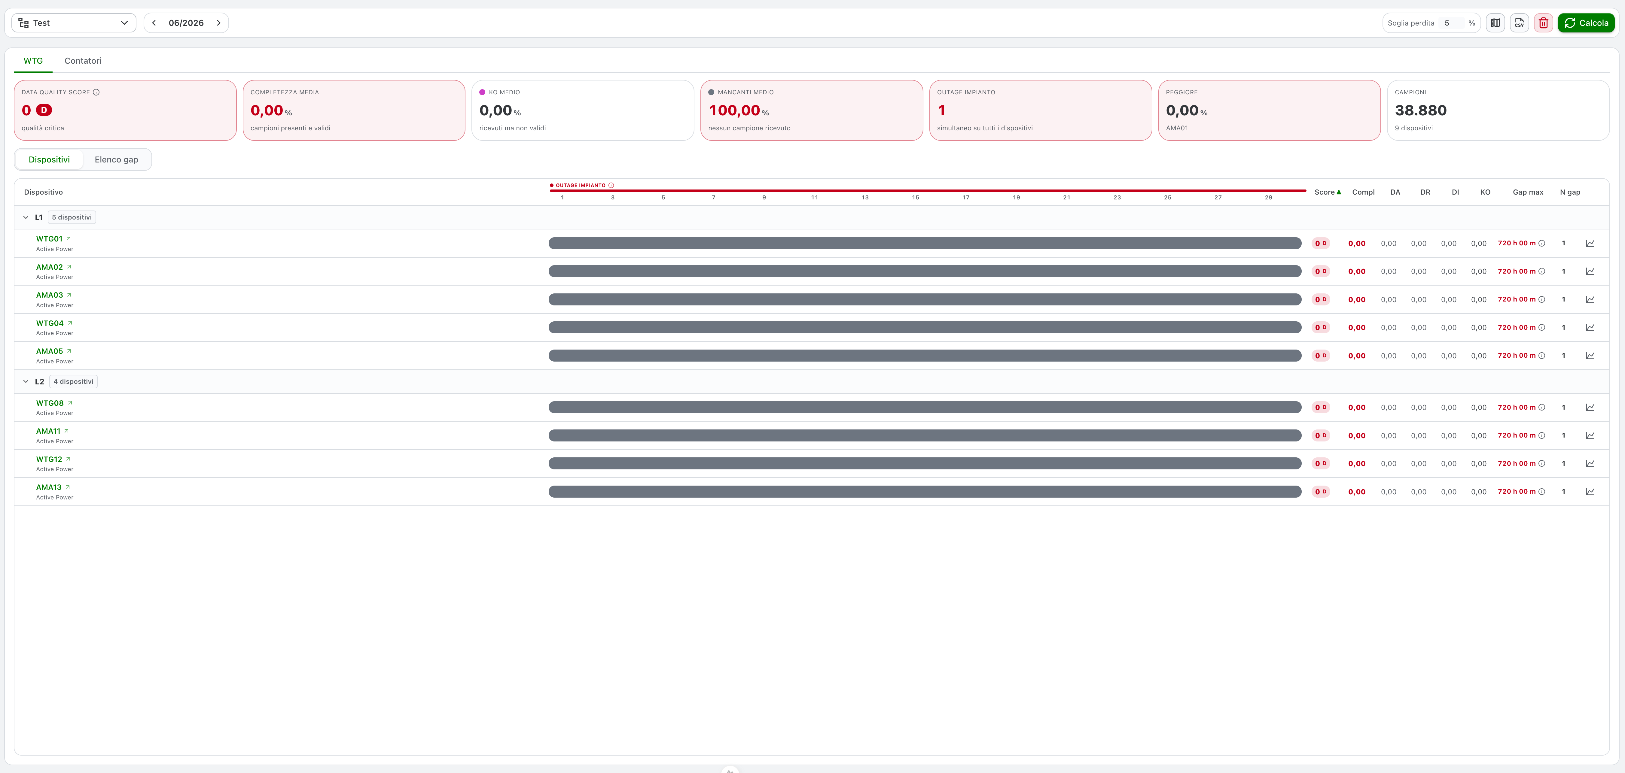The image size is (1625, 773).
Task: Click info icon beside Outage Impianto label
Action: pos(611,185)
